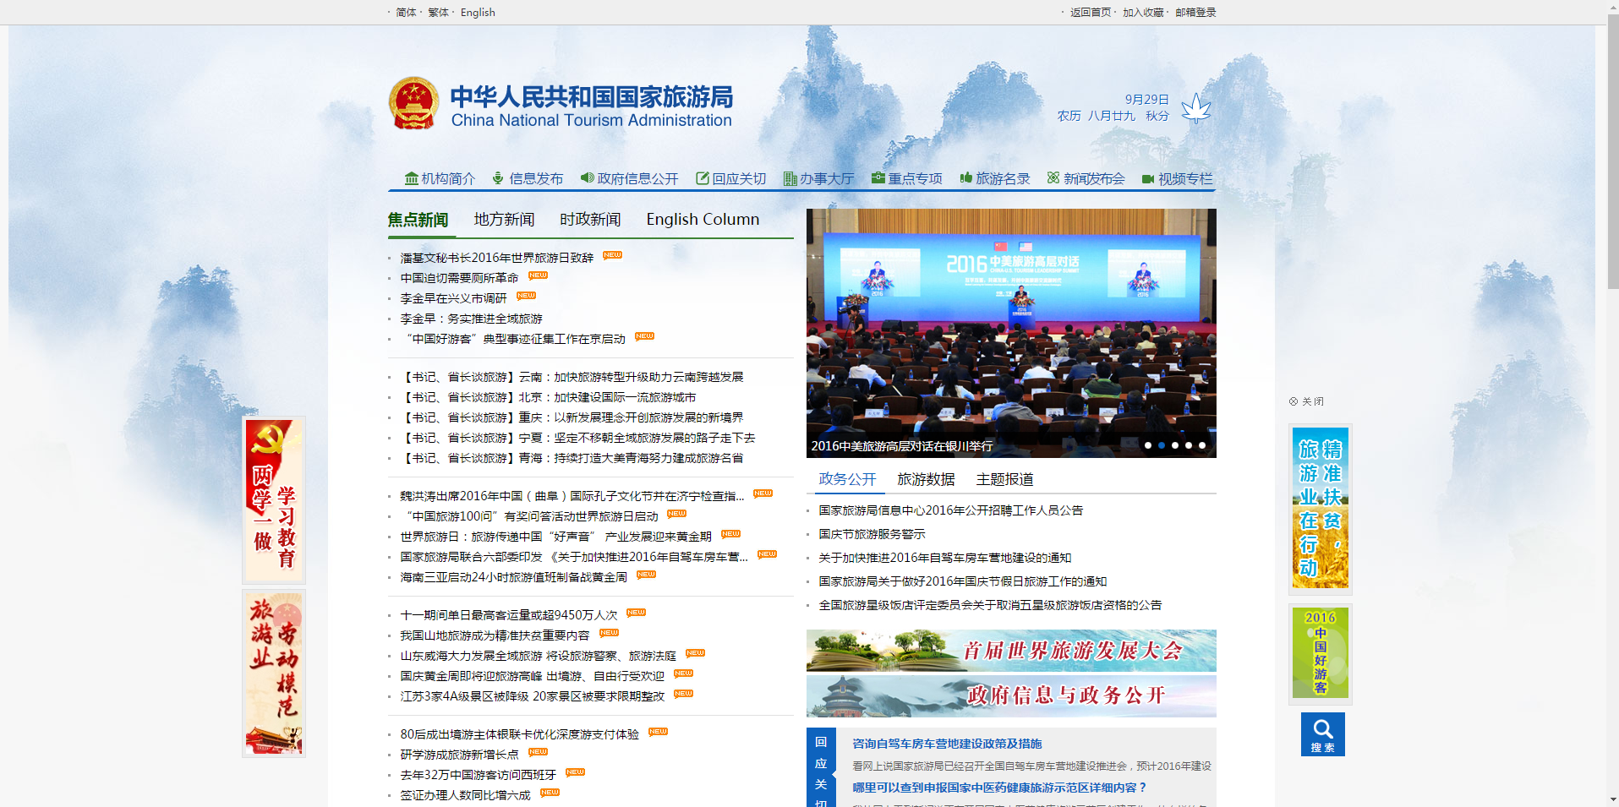The image size is (1619, 807).
Task: Click the page vertical scrollbar thumb
Action: click(x=1612, y=152)
